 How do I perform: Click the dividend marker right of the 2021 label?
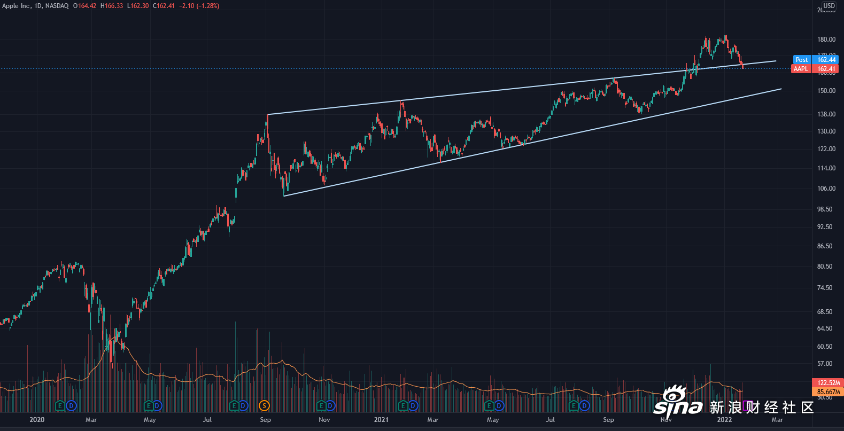coord(413,406)
